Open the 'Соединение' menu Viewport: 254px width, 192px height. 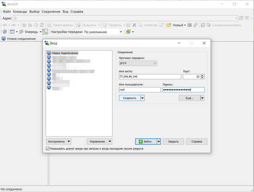coord(51,12)
